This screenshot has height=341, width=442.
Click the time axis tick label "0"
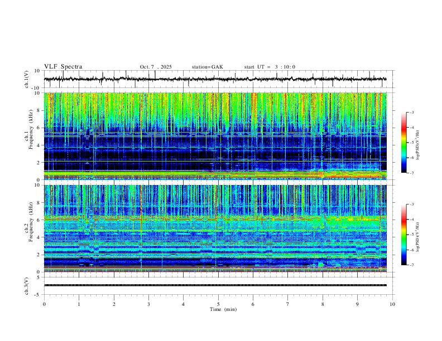44,304
